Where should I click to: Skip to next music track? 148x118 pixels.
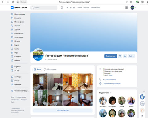coord(74,8)
